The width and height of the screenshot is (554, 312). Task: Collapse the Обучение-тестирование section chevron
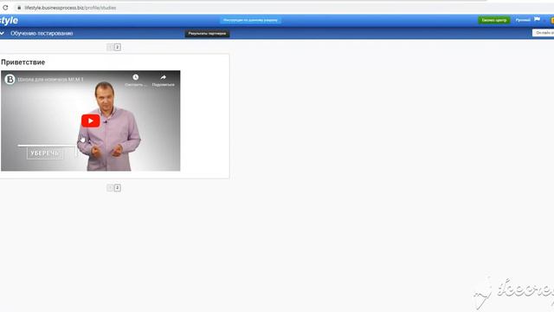coord(2,33)
